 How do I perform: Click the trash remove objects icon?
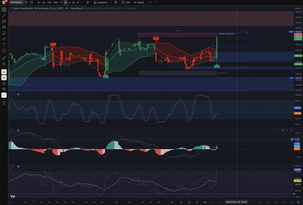coord(4,103)
